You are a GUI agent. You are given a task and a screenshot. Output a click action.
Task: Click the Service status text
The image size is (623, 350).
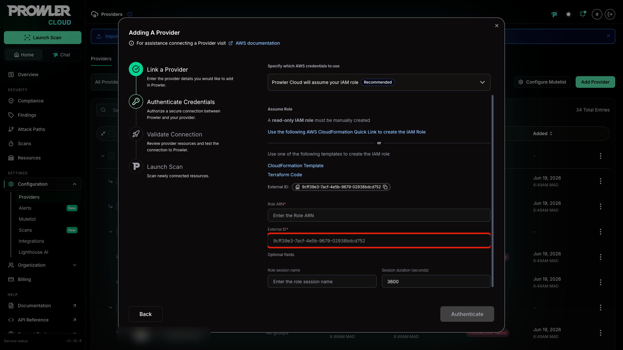click(x=16, y=341)
